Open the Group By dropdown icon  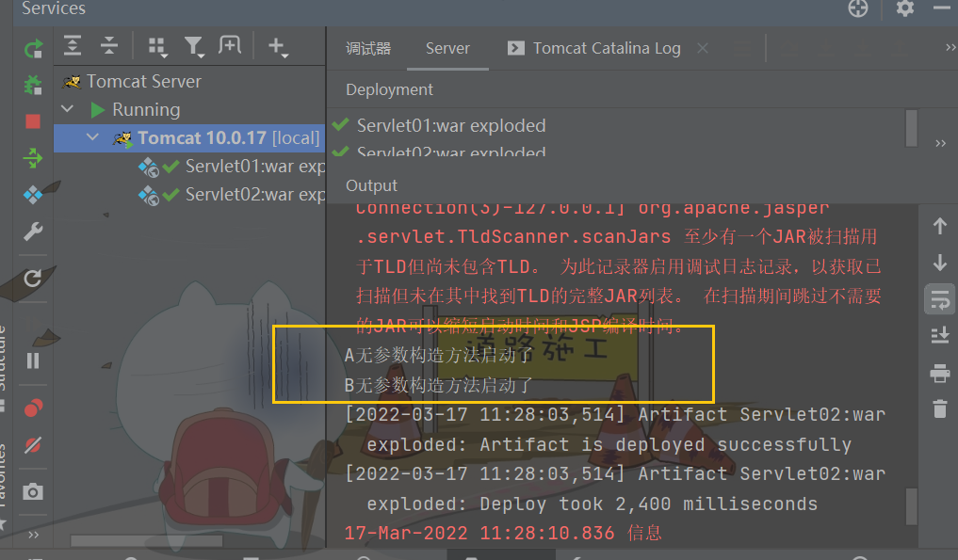[x=157, y=47]
